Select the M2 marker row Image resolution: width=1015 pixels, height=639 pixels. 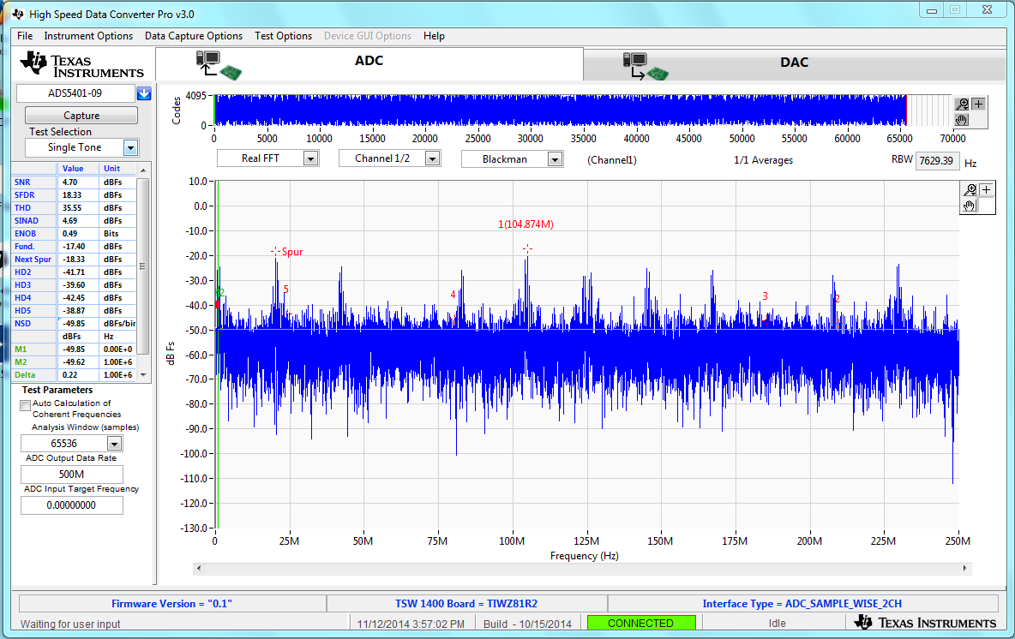pyautogui.click(x=75, y=362)
